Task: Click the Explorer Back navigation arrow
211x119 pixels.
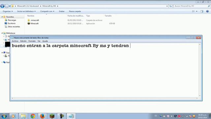Action: [2, 6]
